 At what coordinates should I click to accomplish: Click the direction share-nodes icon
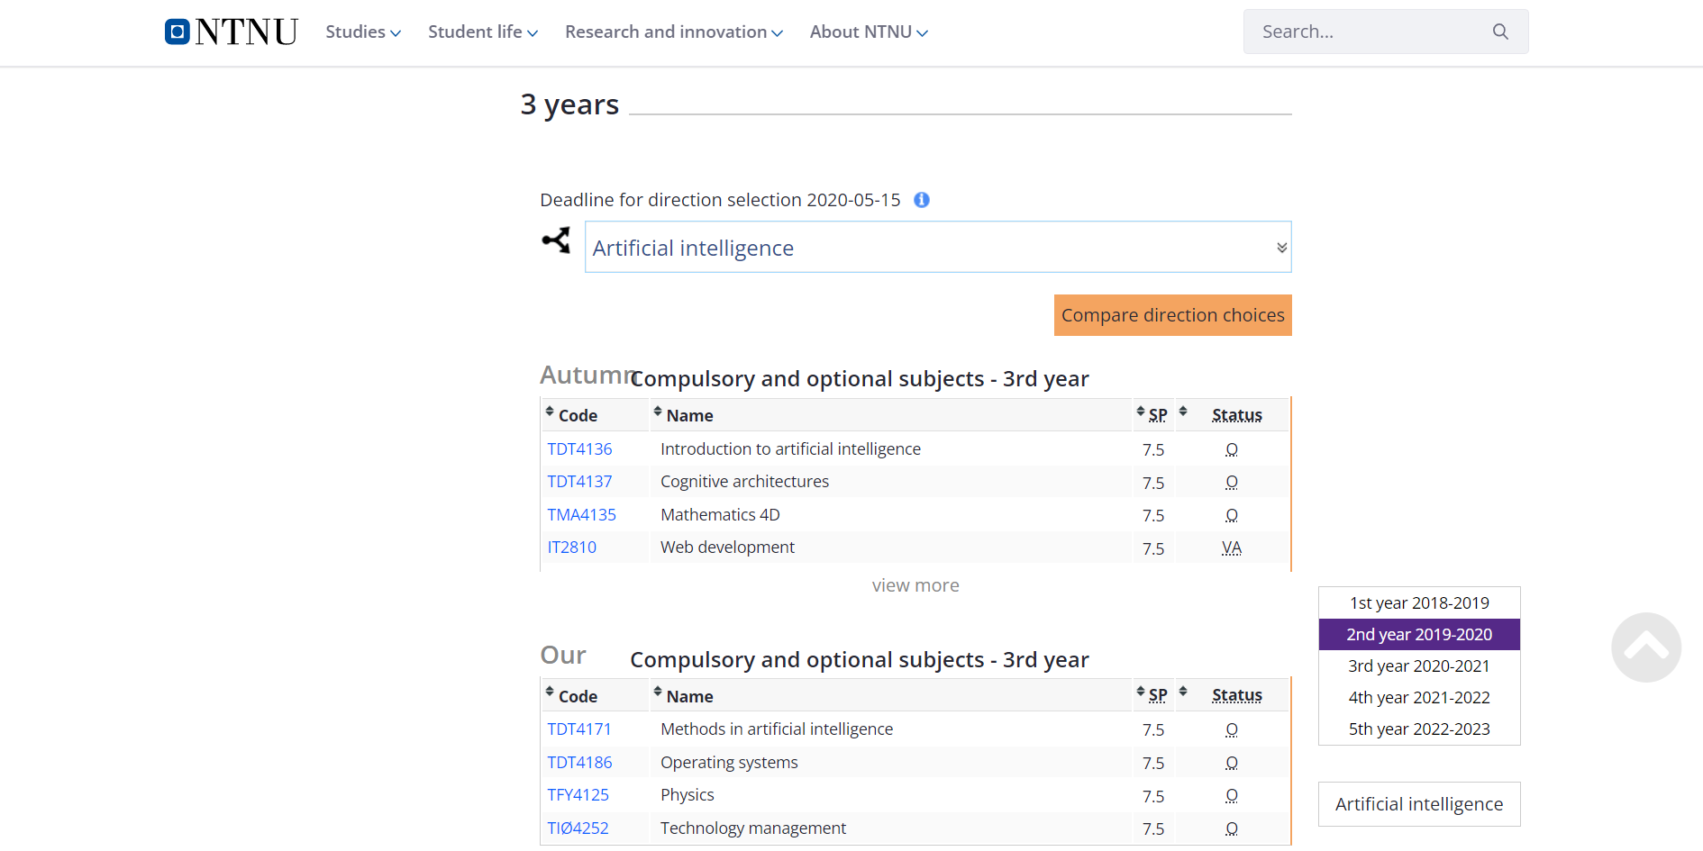click(x=556, y=240)
